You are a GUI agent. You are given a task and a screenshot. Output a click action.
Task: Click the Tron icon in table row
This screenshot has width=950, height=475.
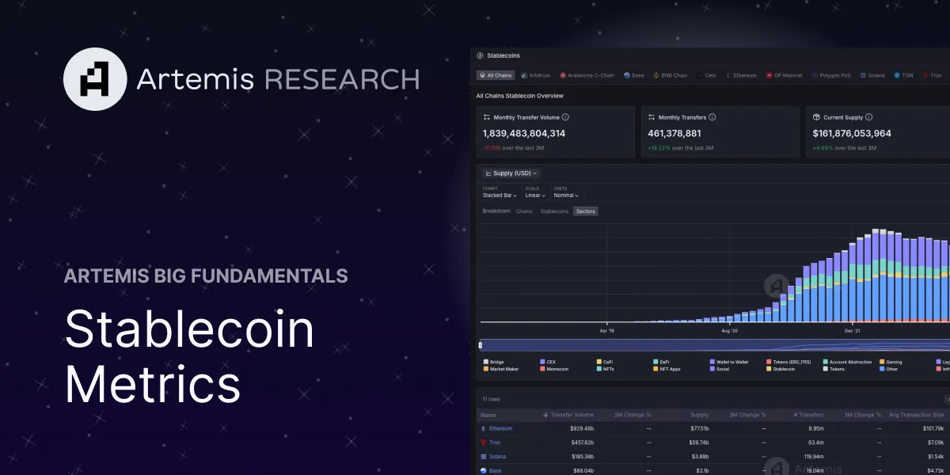(484, 443)
